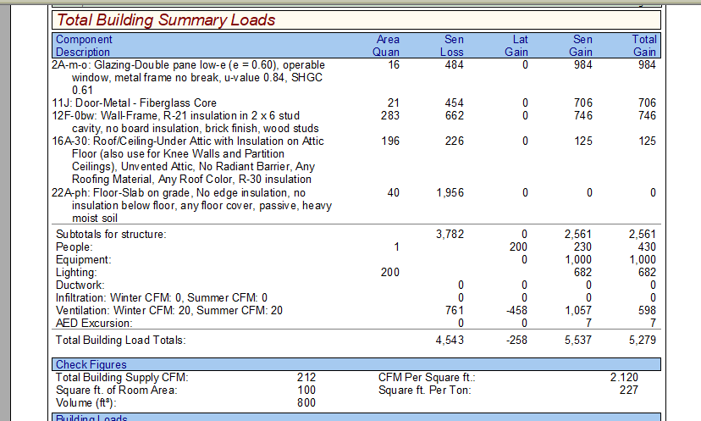This screenshot has height=421, width=701.
Task: Select square feet per ton value 227
Action: tap(629, 391)
